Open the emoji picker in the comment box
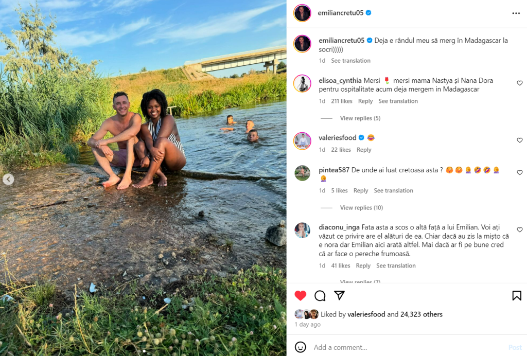This screenshot has width=527, height=356. click(301, 347)
